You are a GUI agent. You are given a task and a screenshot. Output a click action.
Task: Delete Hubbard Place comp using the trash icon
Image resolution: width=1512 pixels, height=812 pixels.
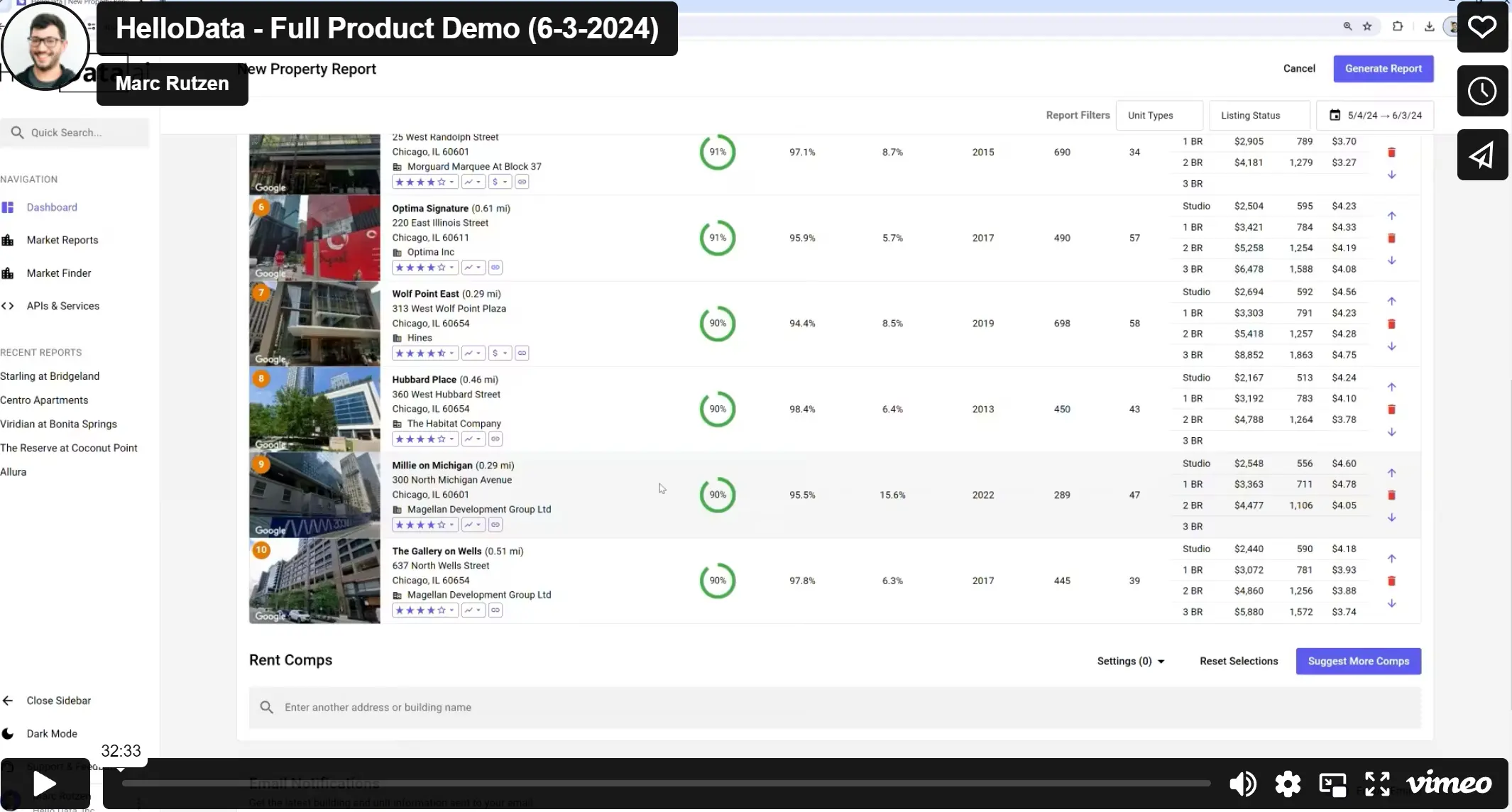click(1391, 410)
